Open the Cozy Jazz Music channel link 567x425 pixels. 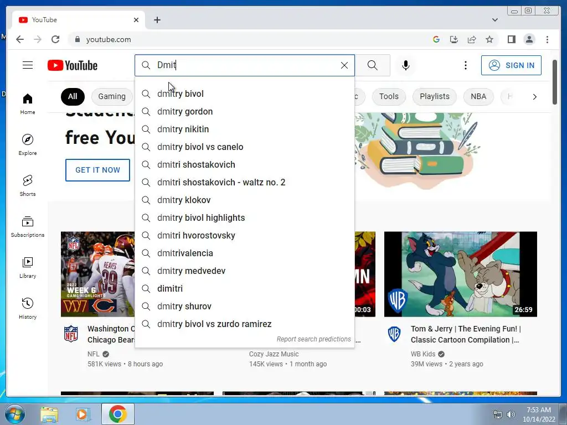coord(274,354)
